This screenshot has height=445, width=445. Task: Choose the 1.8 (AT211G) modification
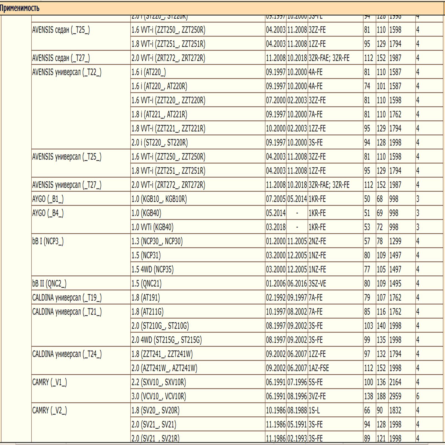pos(147,312)
